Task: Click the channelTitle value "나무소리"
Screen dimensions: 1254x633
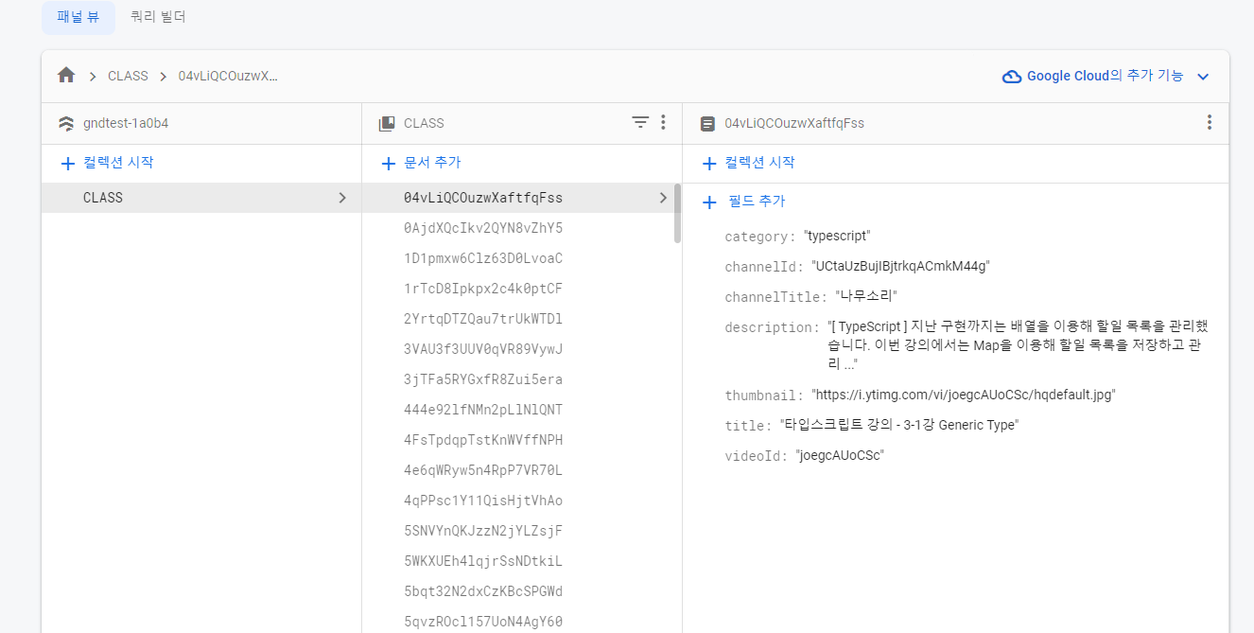Action: (x=866, y=296)
